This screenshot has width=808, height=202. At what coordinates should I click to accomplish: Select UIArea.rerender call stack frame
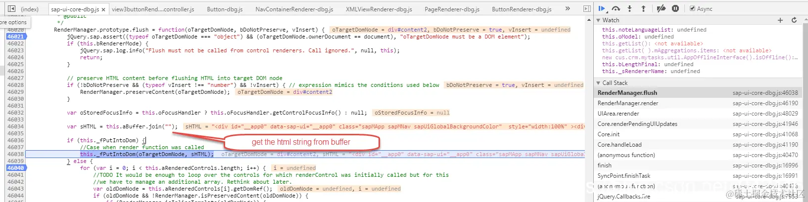coord(698,114)
